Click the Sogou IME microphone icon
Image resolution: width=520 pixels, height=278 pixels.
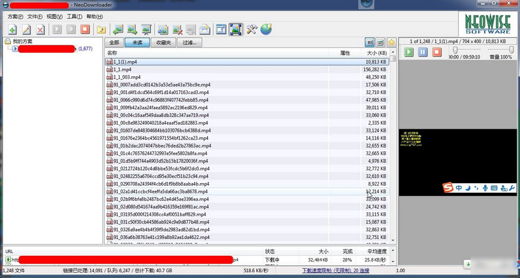coord(485,188)
